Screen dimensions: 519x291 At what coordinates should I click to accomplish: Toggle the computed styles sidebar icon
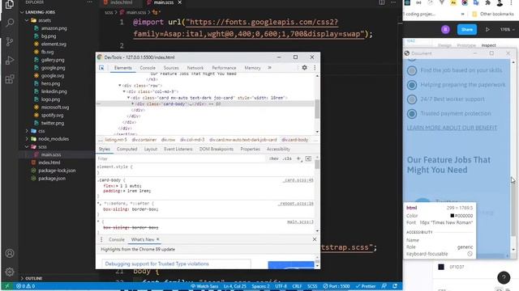click(308, 158)
